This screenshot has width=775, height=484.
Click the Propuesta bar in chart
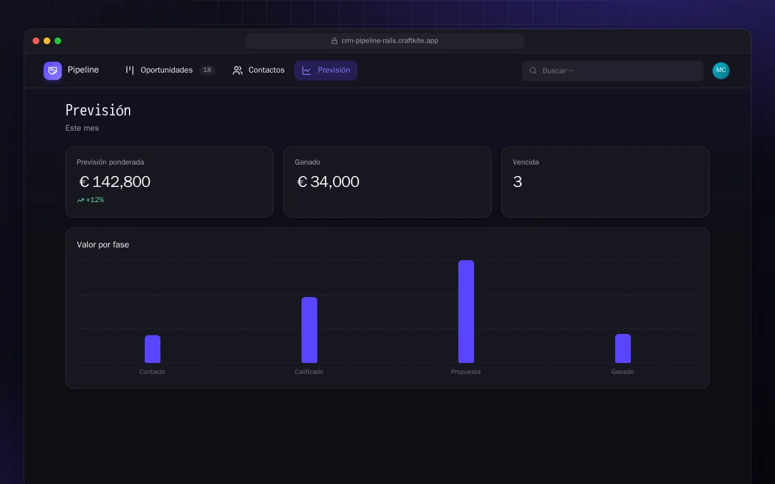point(466,312)
